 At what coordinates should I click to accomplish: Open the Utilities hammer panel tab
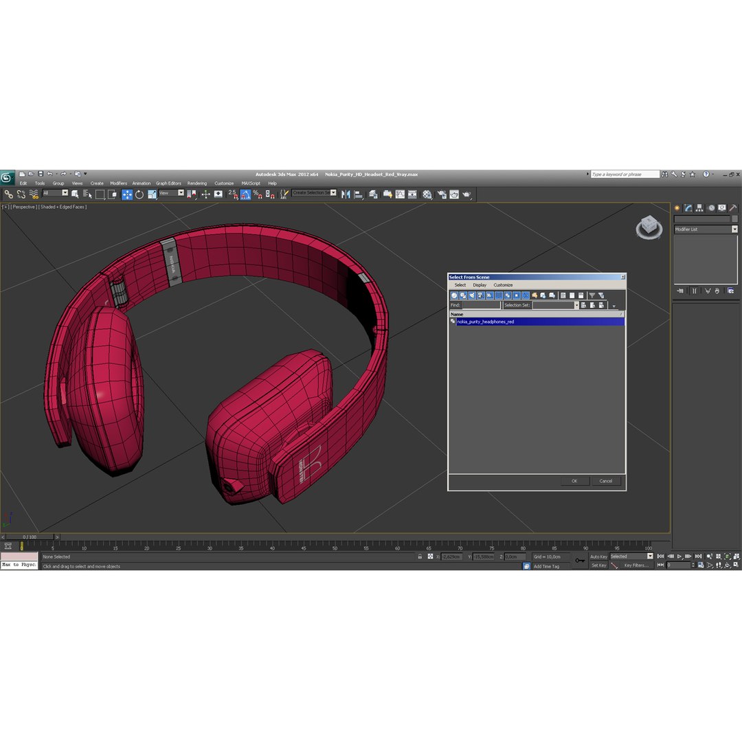[733, 207]
